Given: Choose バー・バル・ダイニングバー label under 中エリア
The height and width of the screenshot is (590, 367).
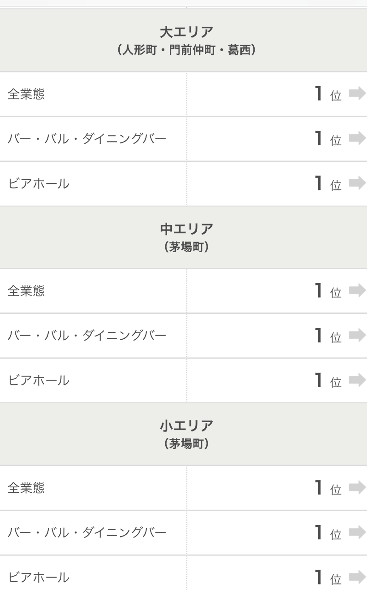Looking at the screenshot, I should [x=87, y=336].
